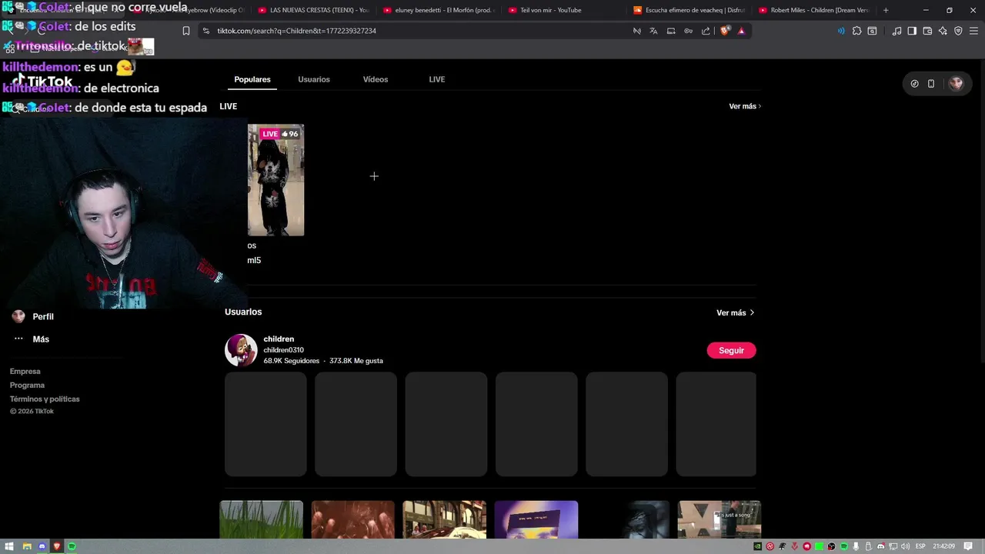Click the site settings icon in address bar
This screenshot has height=554, width=985.
coord(205,31)
